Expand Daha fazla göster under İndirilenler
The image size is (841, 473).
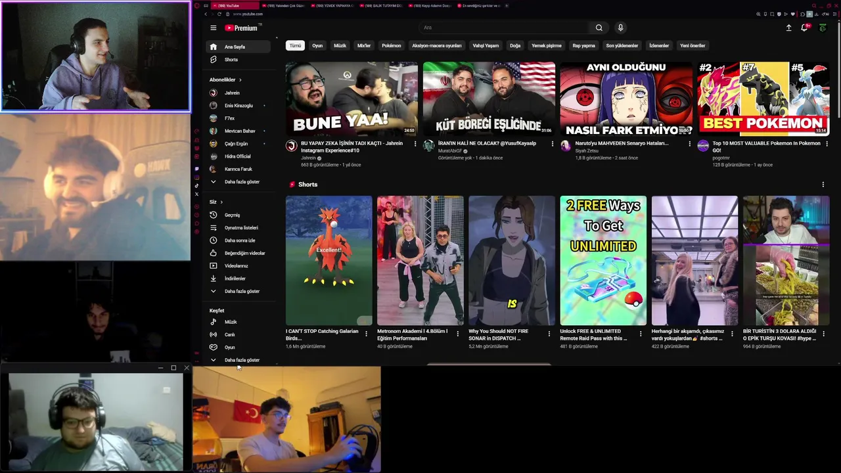[239, 291]
